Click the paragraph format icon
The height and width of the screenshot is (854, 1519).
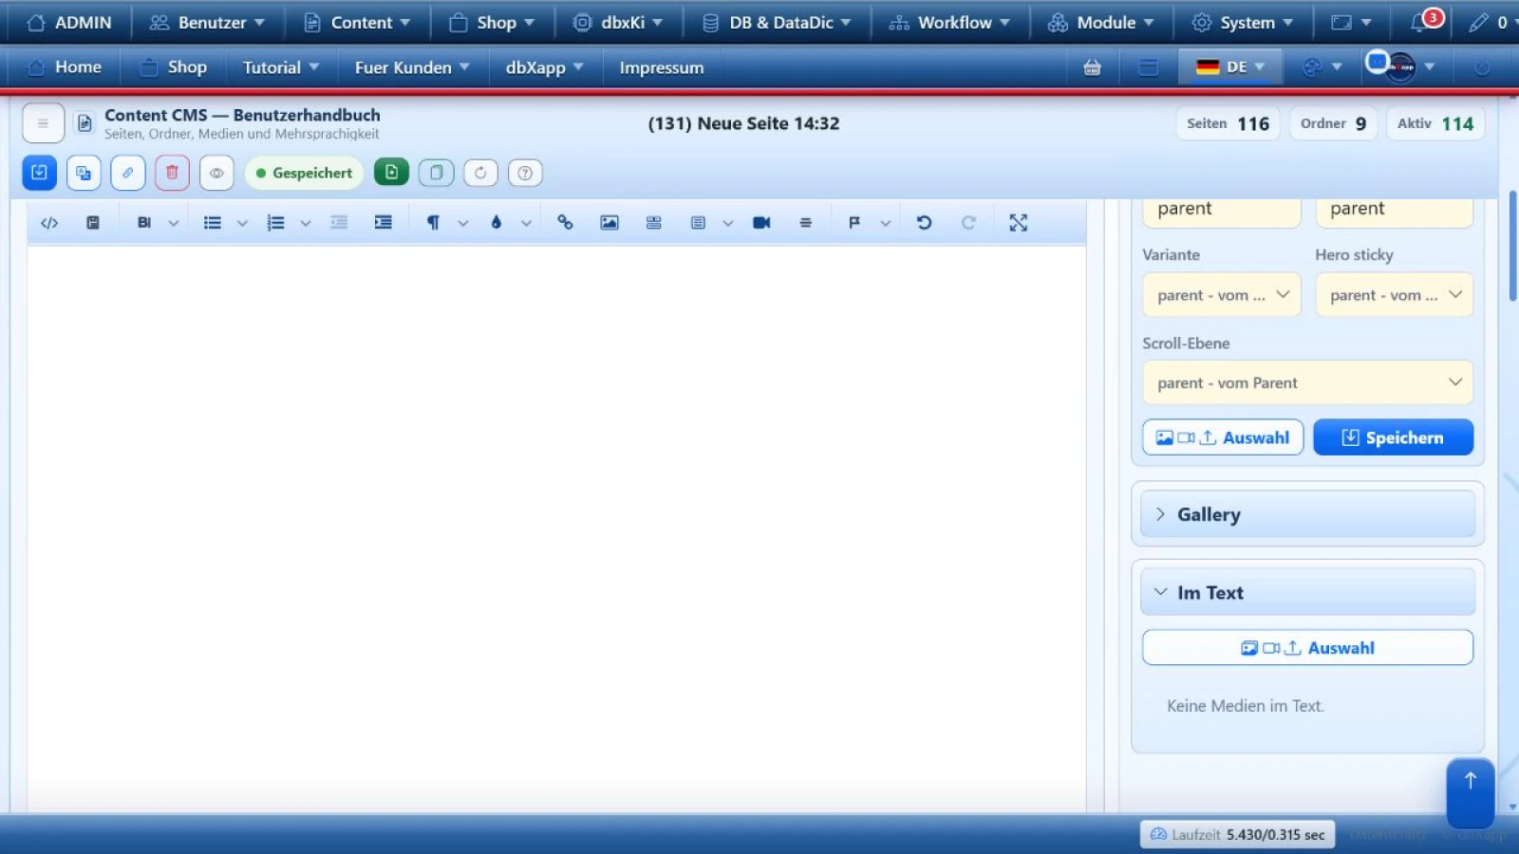click(433, 223)
